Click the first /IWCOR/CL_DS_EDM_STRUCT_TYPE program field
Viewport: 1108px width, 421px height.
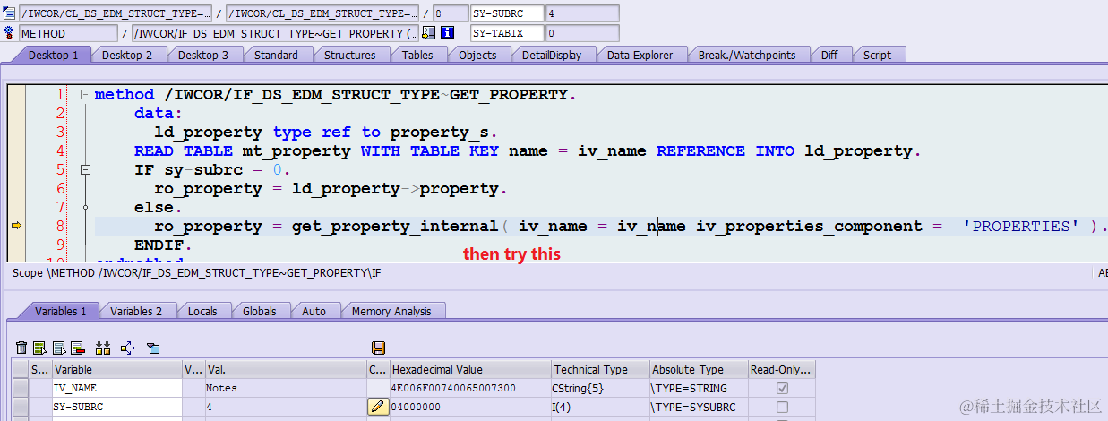tap(116, 13)
